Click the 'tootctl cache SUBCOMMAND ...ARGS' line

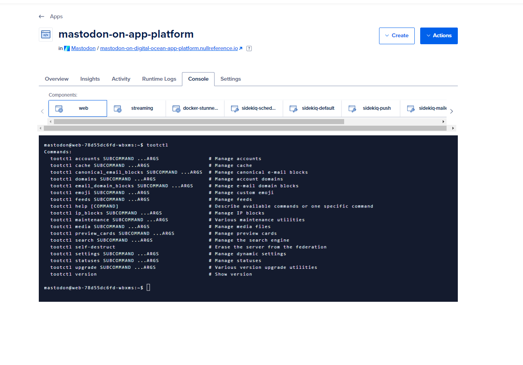(100, 166)
